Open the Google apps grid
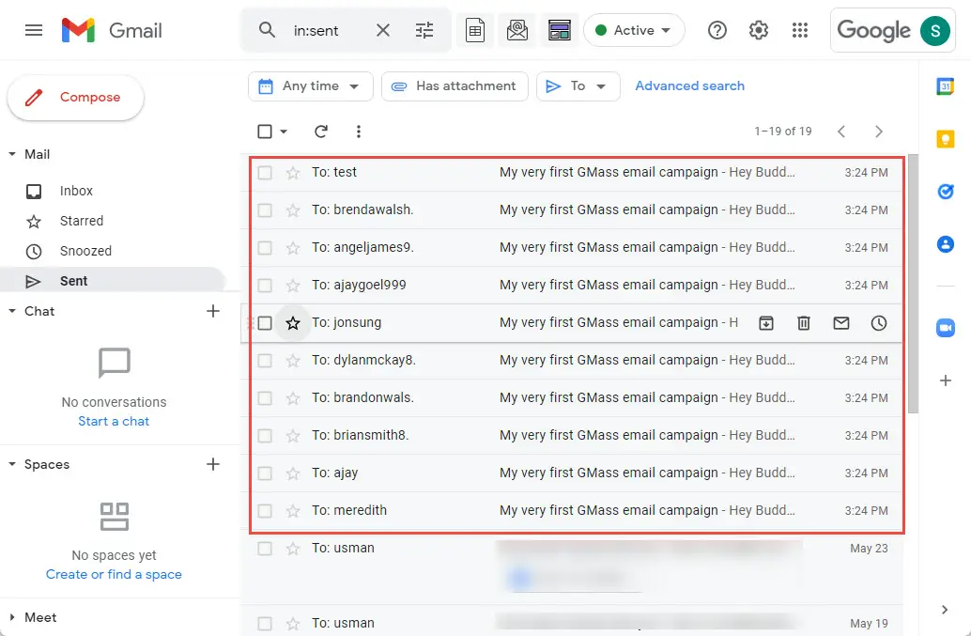This screenshot has height=636, width=971. click(x=800, y=30)
